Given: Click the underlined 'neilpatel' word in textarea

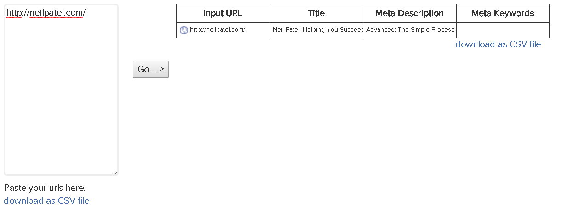Looking at the screenshot, I should coord(47,13).
